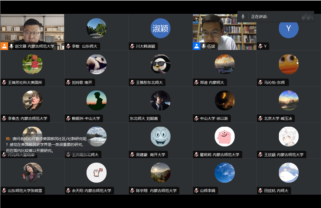This screenshot has width=321, height=208.
Task: Click the muted mic icon beside 郑迪 内蒙师大
Action: coord(197,82)
